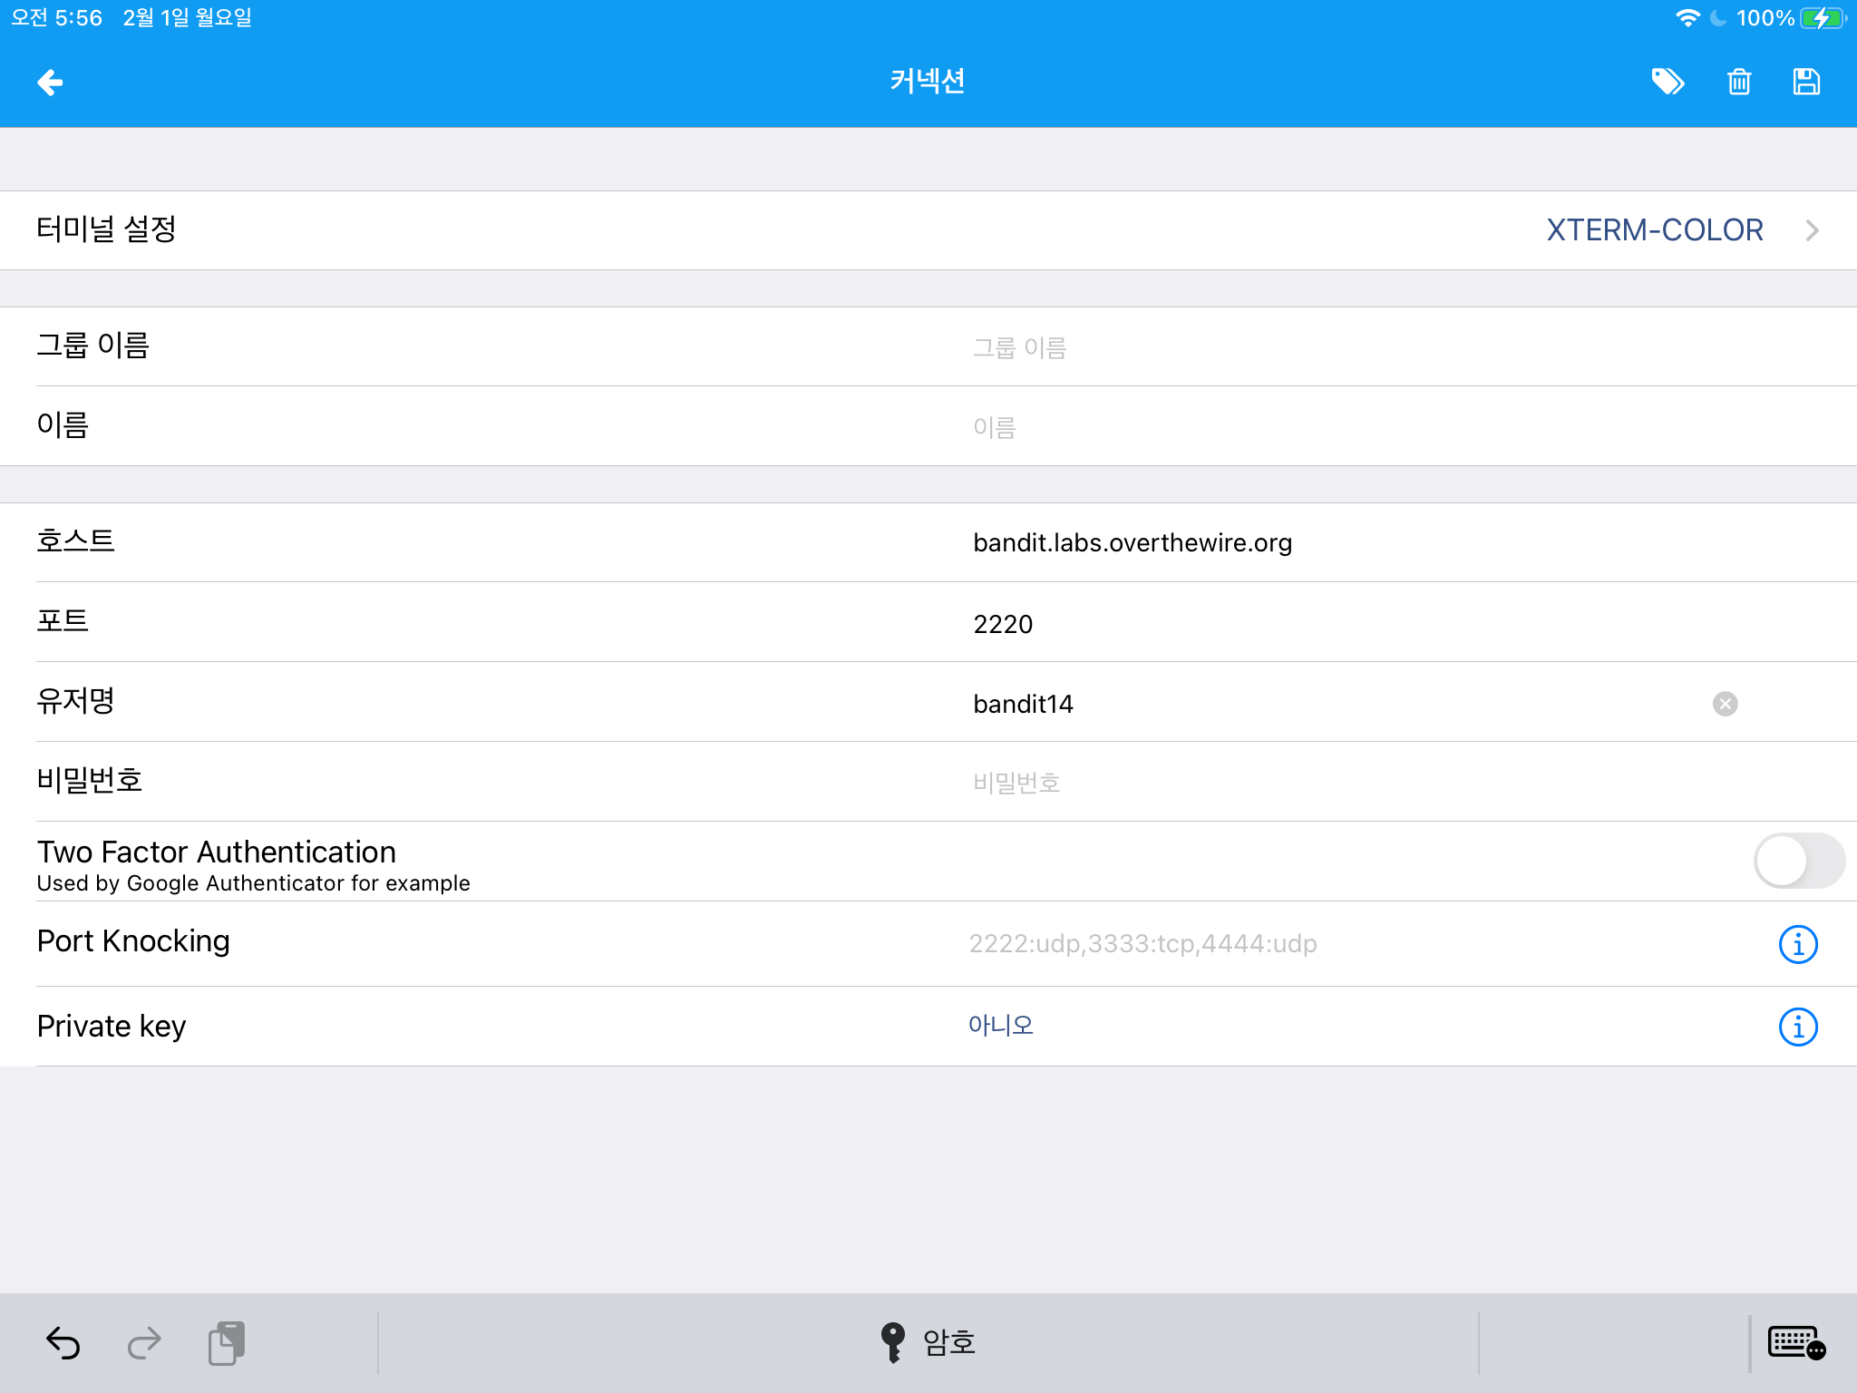Delete connection with trash icon

click(x=1738, y=83)
